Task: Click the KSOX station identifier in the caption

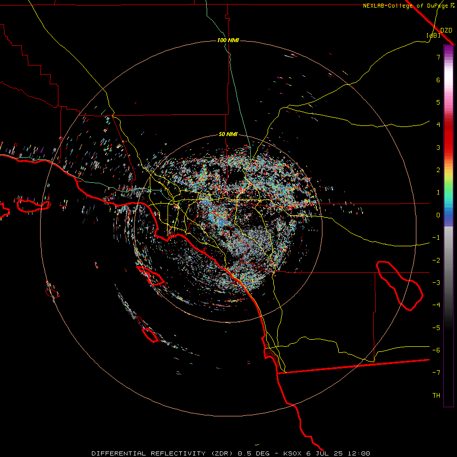Action: 293,453
